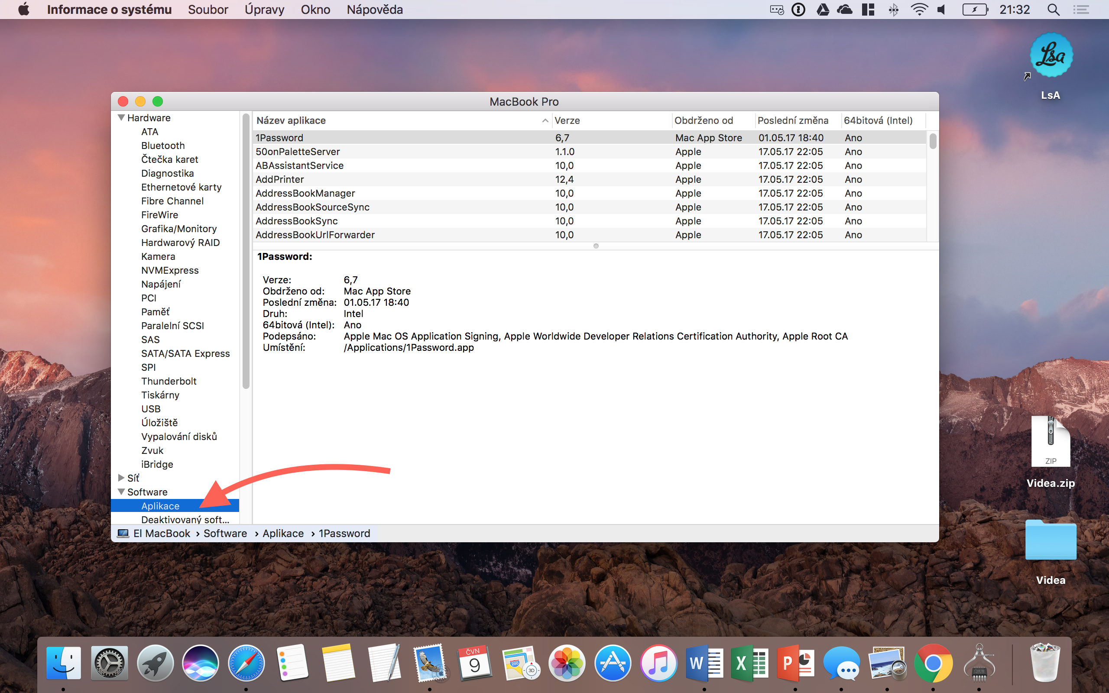Open the Wi-Fi status menu

tap(919, 10)
